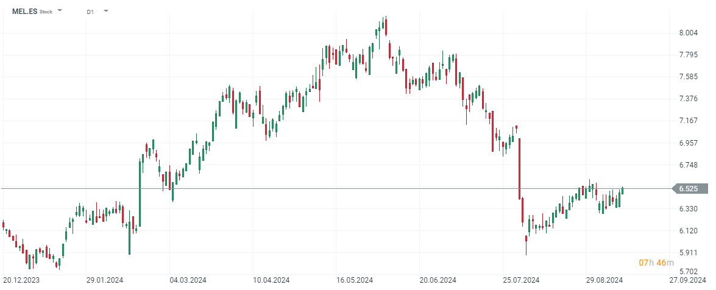Expand the MEL.ES symbol dropdown arrow
This screenshot has height=290, width=716.
[x=60, y=11]
